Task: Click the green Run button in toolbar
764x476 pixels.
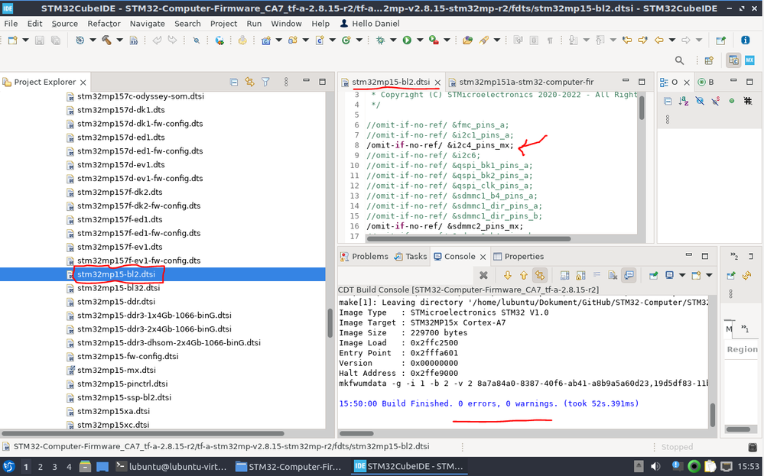Action: coord(407,40)
